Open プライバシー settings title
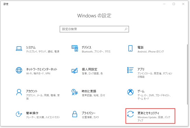 (x=88, y=113)
